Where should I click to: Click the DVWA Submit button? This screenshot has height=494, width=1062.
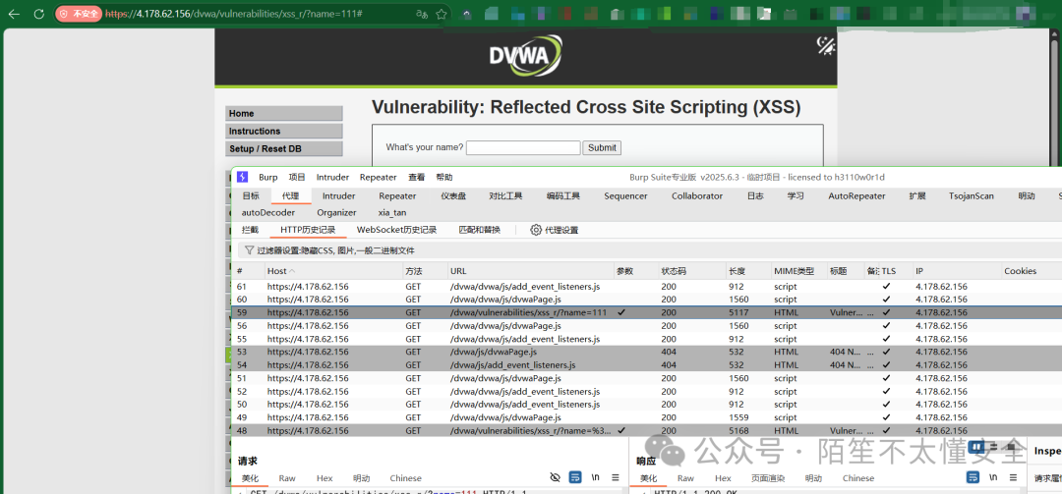[602, 147]
